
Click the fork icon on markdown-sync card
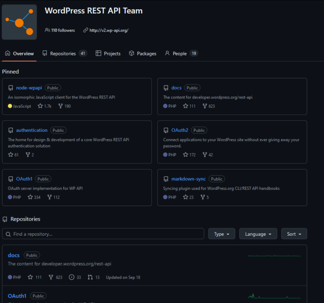pyautogui.click(x=203, y=197)
